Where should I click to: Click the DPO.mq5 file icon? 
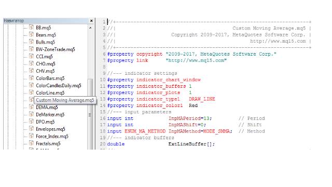click(31, 122)
